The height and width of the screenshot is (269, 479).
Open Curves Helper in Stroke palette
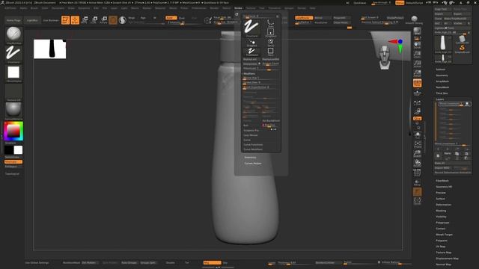click(x=253, y=164)
